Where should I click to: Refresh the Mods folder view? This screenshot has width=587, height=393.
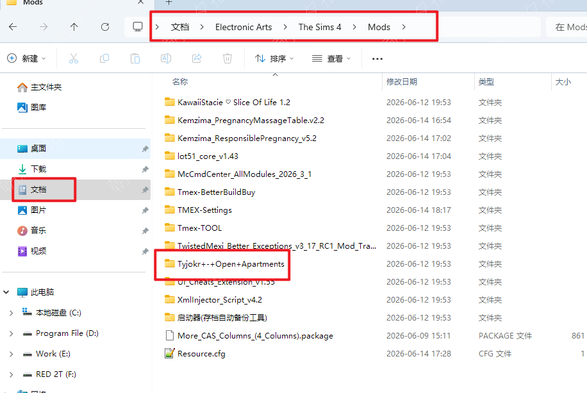point(105,27)
